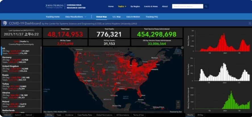Click the Powered by Esri attribution
Screen dimensions: 252x117
[x=176, y=112]
